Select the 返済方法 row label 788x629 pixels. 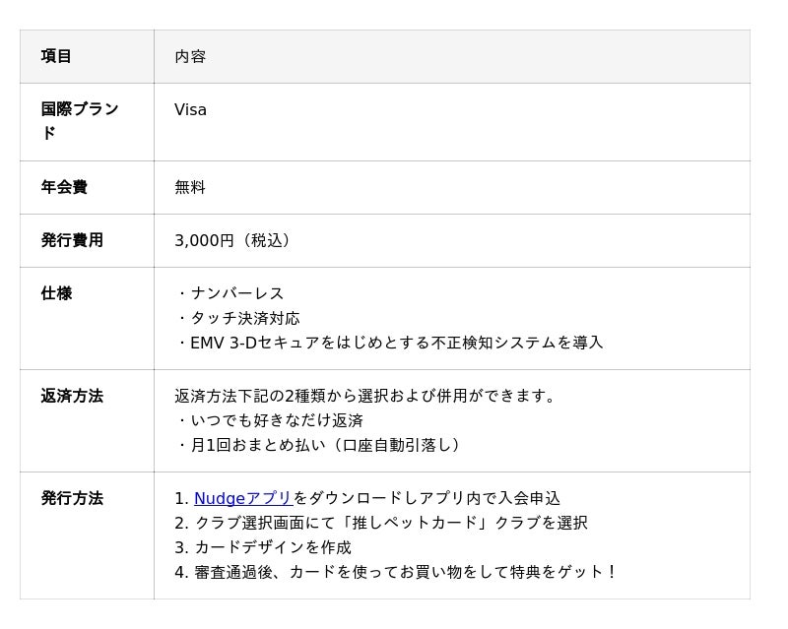[x=72, y=396]
